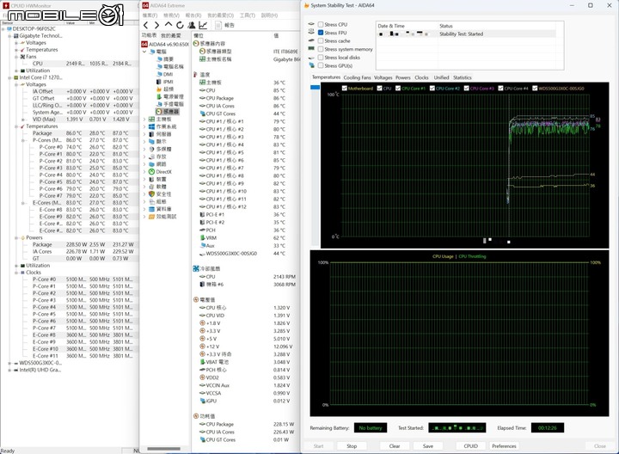Open 檔案(F) File menu in AIDA64
This screenshot has width=619, height=454.
150,15
